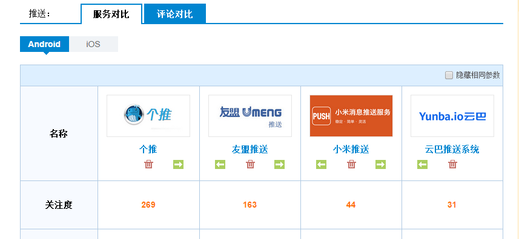The width and height of the screenshot is (519, 239).
Task: Shift 友盟推送 column right with arrow icon
Action: tap(279, 164)
